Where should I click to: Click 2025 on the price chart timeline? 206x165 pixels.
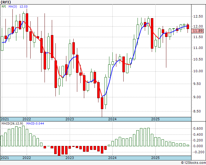pos(155,119)
